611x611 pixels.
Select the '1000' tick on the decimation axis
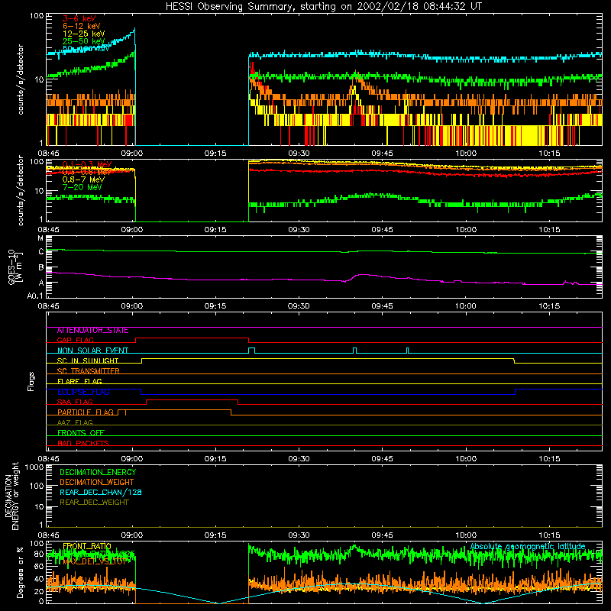[x=34, y=467]
